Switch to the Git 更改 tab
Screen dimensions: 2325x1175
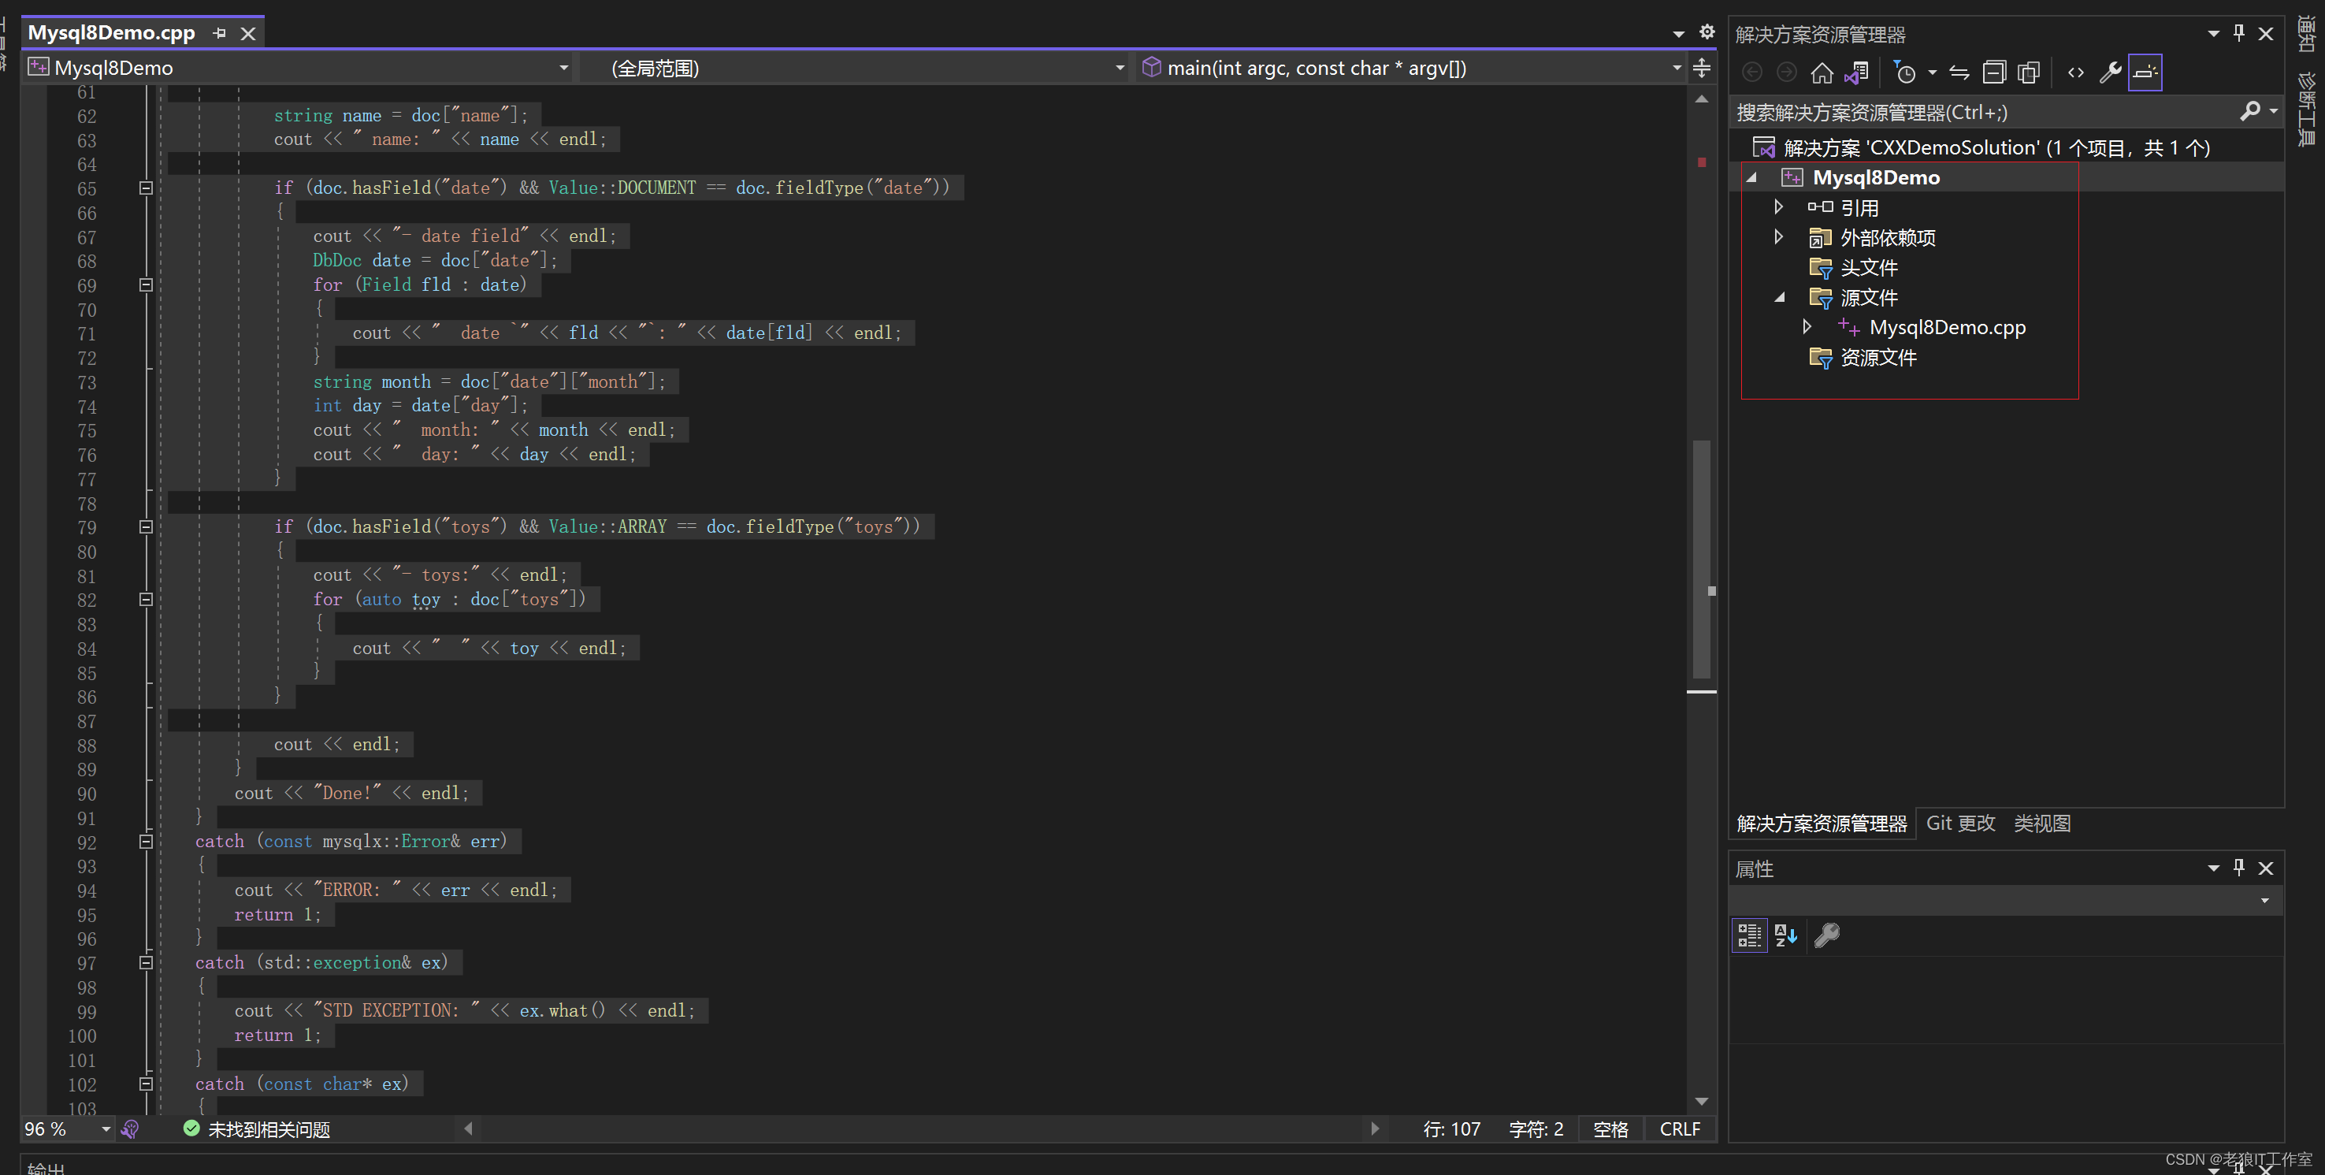(1960, 823)
